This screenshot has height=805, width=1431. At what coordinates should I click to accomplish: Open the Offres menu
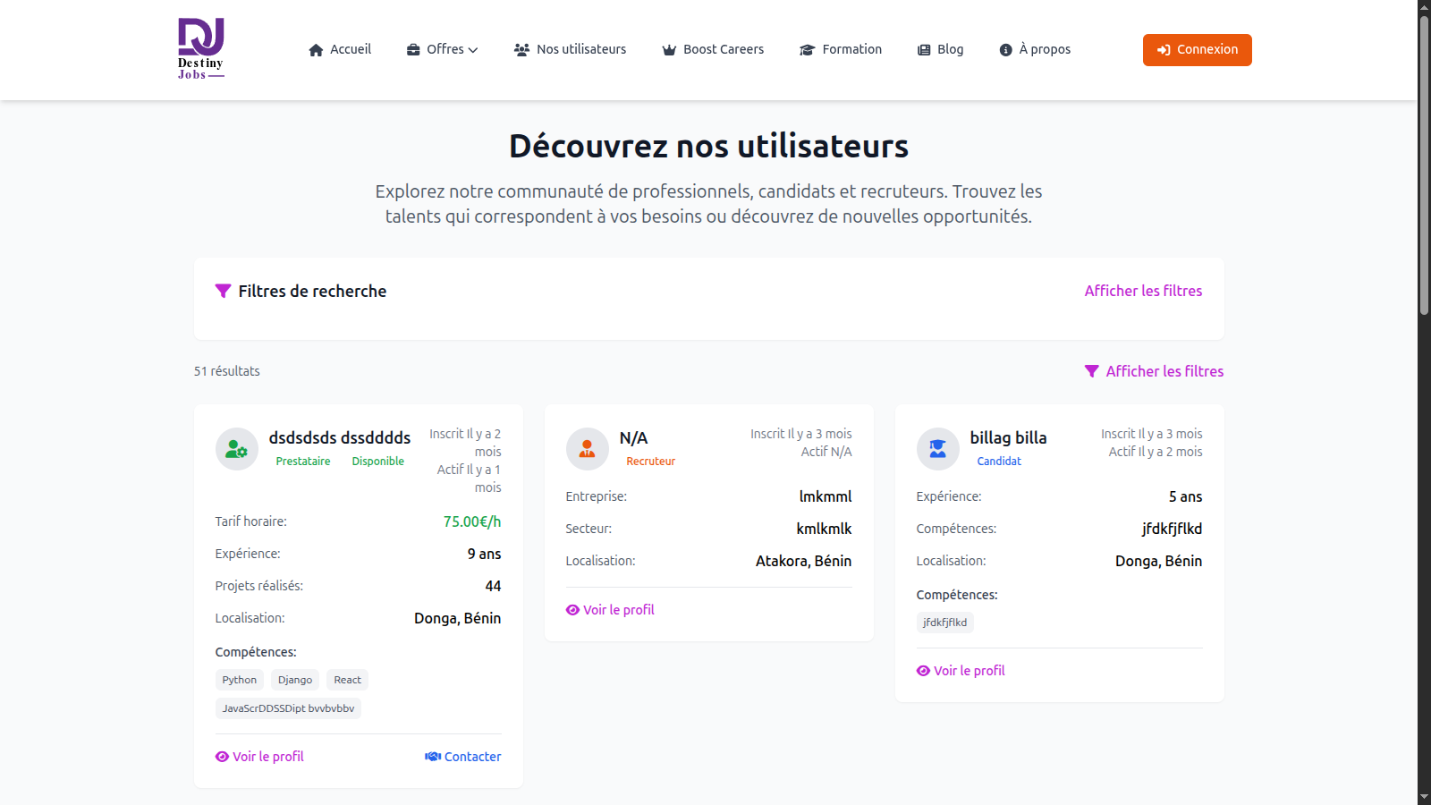(443, 49)
